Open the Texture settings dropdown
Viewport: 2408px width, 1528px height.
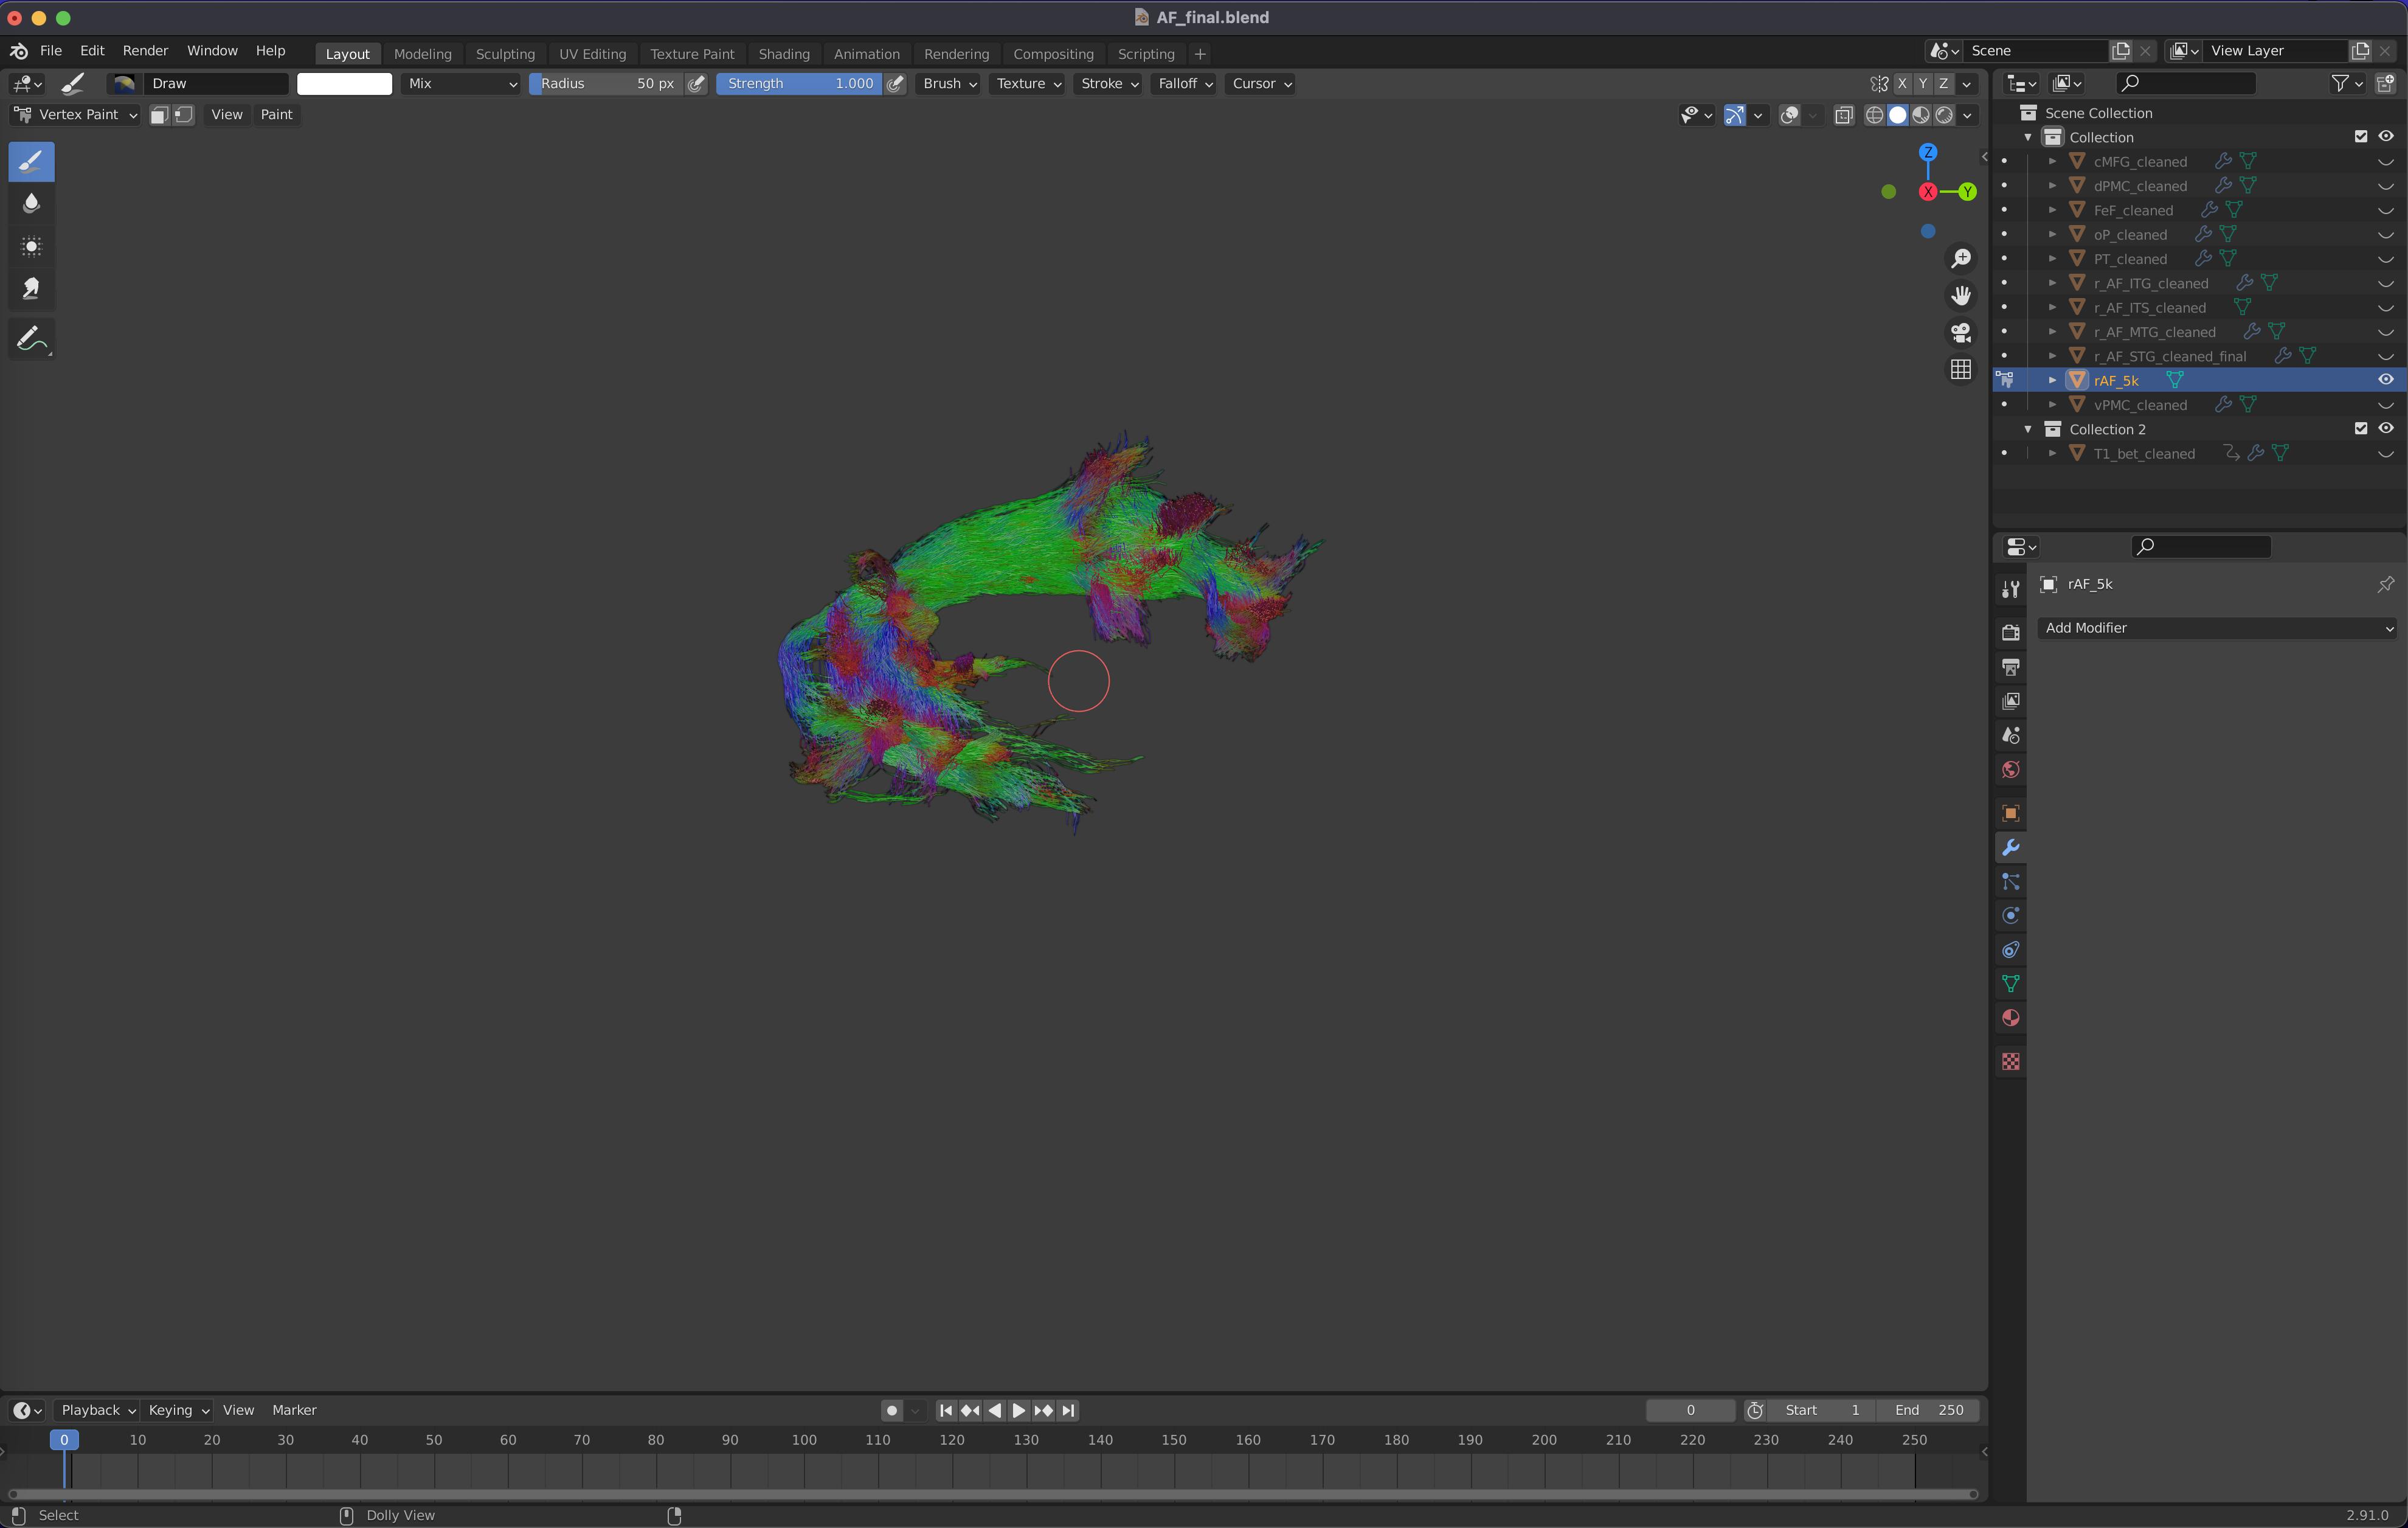click(1027, 84)
